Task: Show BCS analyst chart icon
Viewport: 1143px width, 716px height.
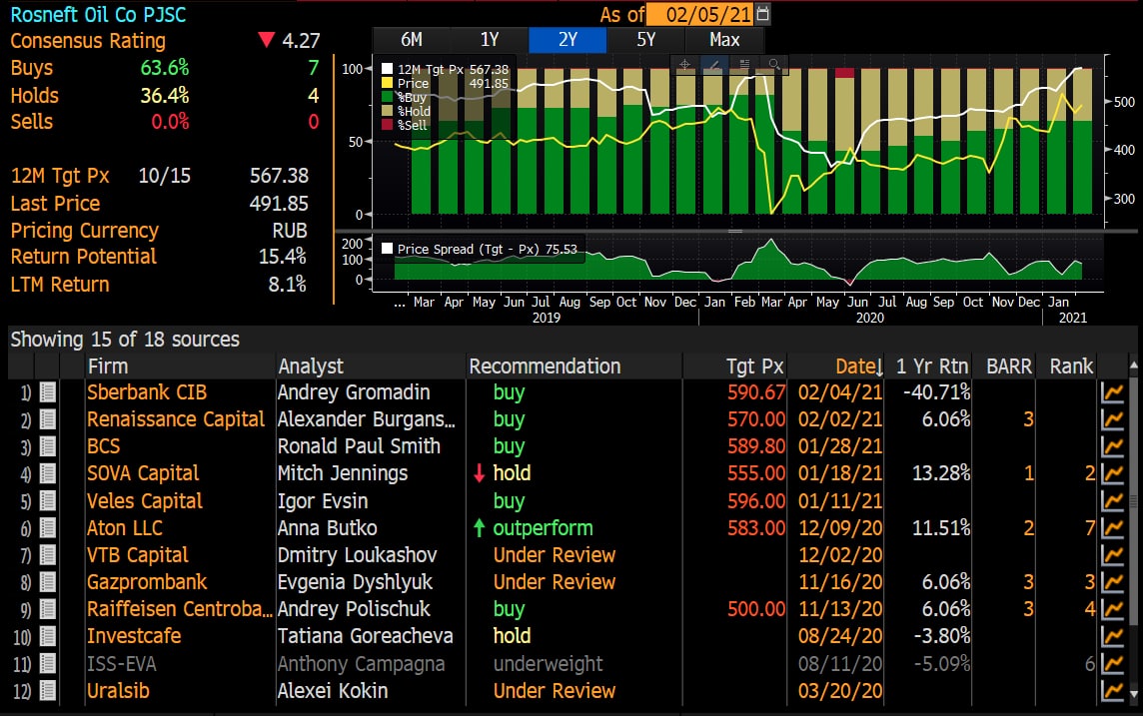Action: click(1112, 446)
